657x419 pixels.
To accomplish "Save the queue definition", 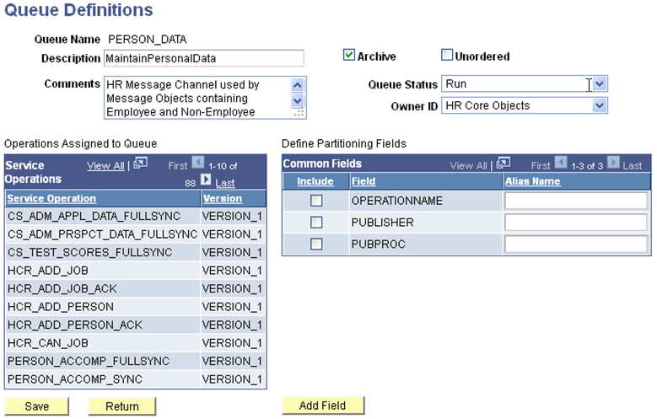I will pyautogui.click(x=37, y=406).
